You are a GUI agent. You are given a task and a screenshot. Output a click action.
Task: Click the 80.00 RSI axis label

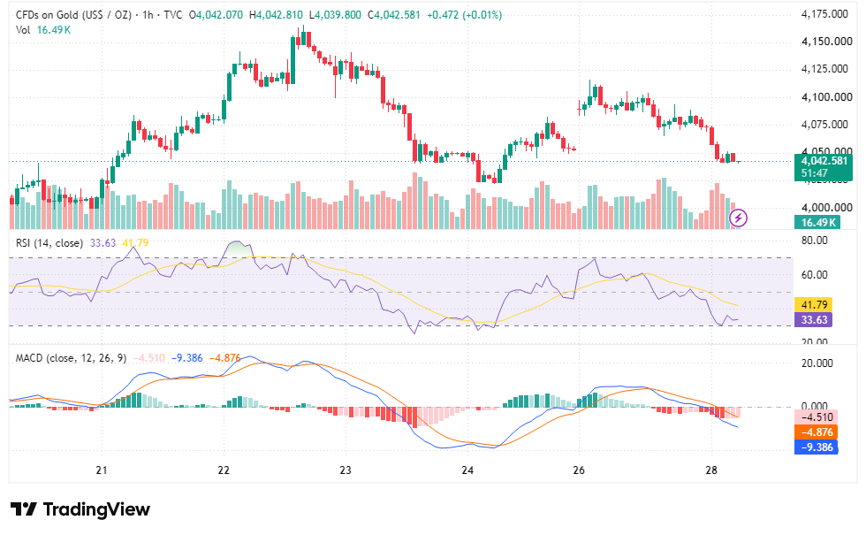click(x=814, y=241)
